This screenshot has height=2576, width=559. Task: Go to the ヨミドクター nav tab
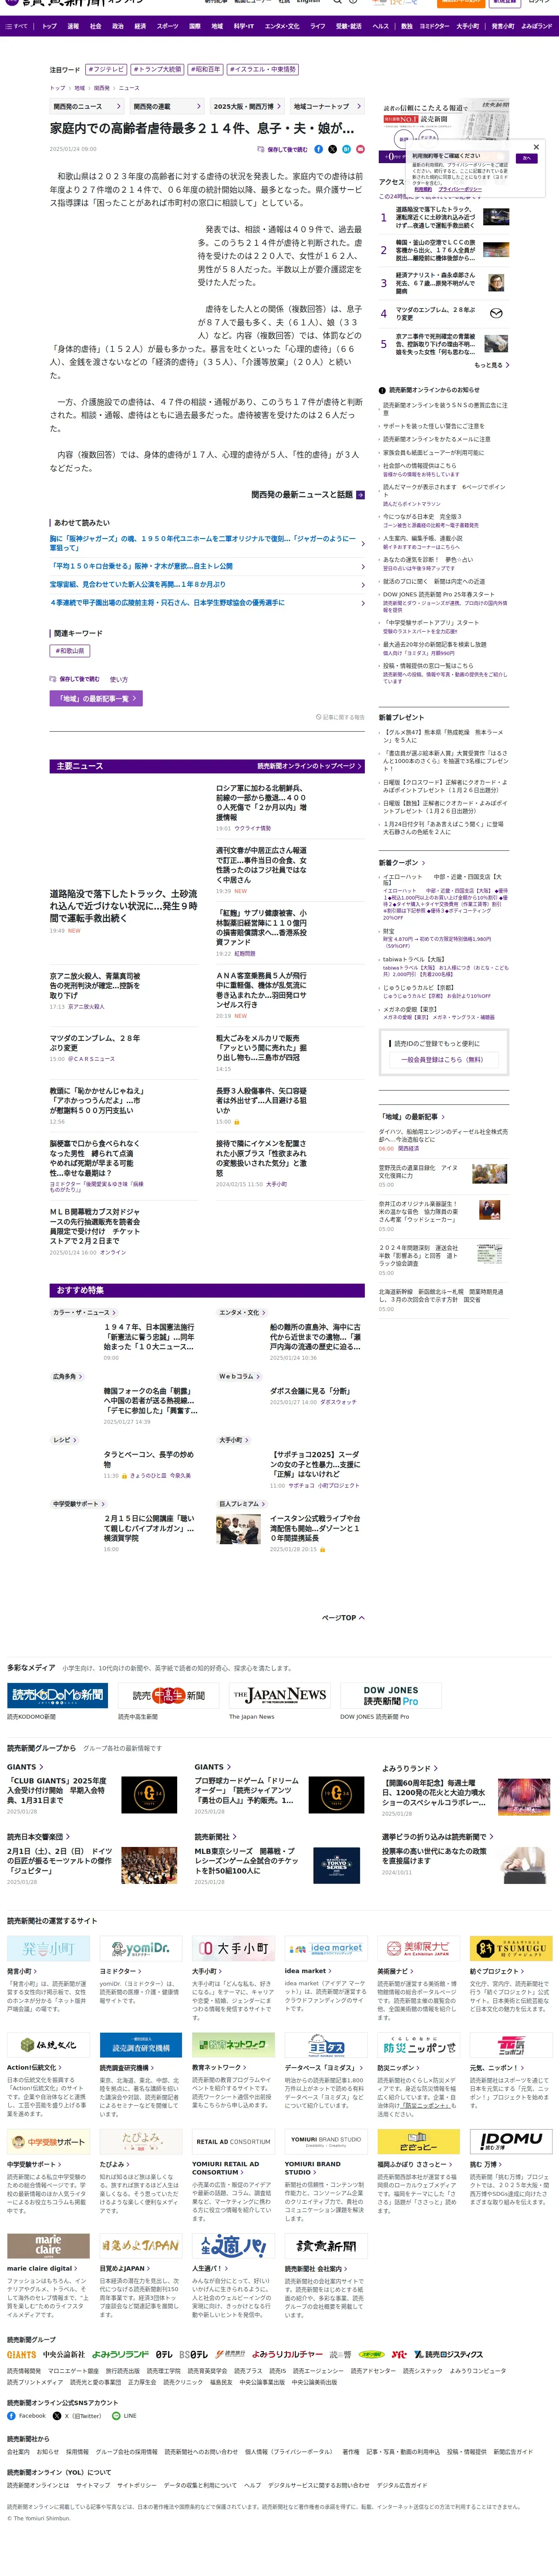pos(434,26)
